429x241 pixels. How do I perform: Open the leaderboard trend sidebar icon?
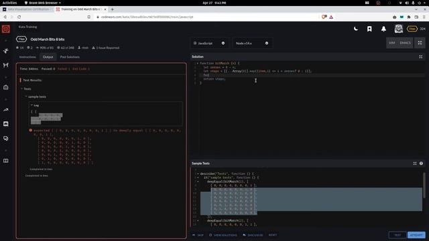[6, 110]
